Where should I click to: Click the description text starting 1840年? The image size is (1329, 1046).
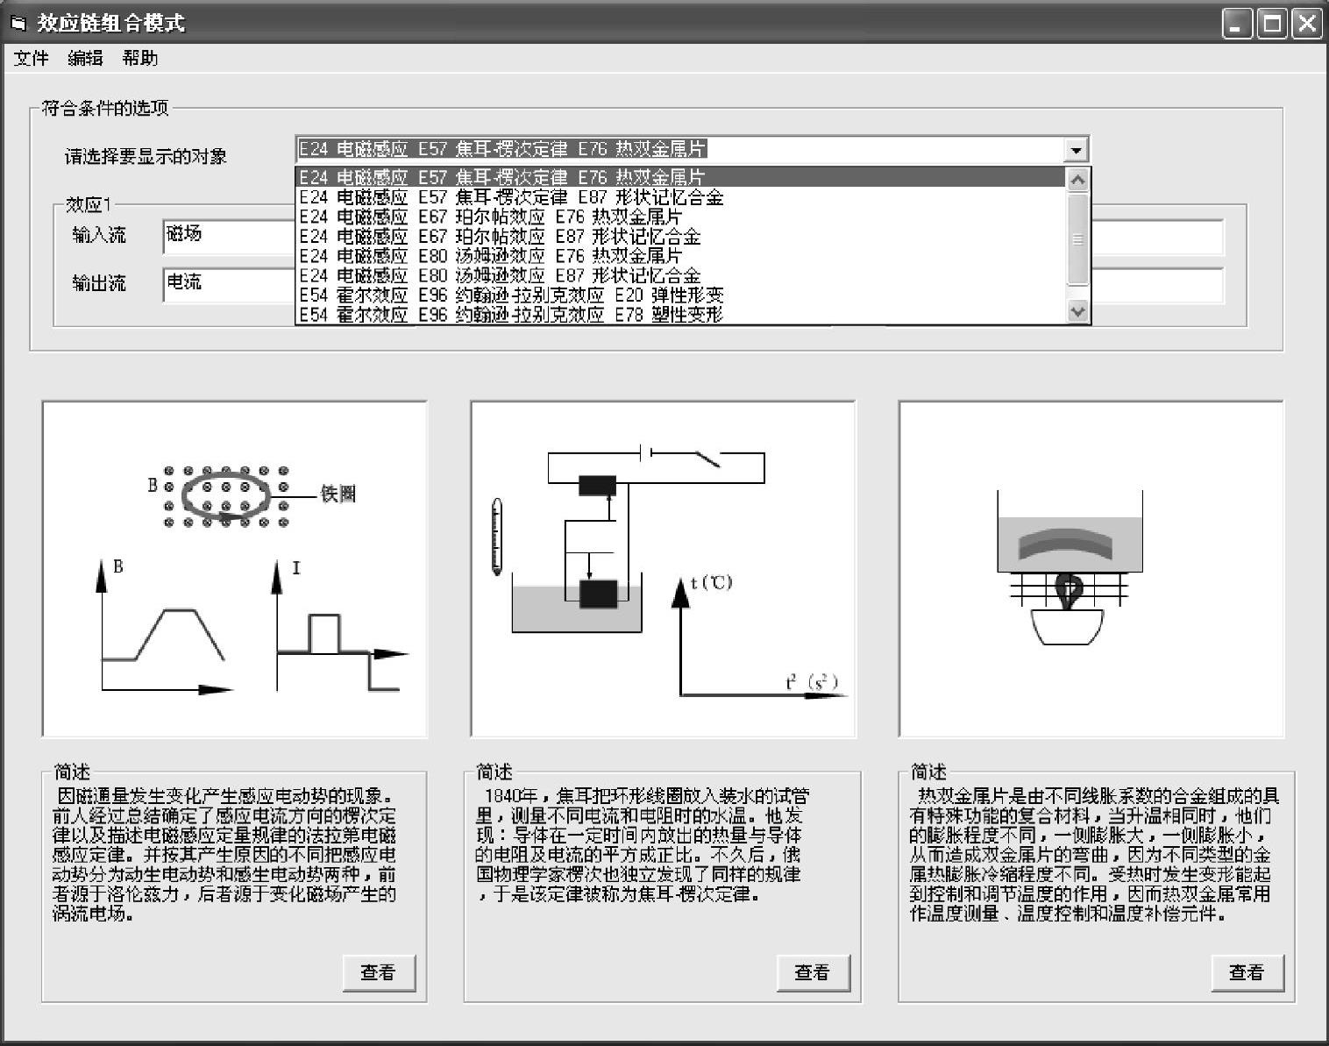643,845
